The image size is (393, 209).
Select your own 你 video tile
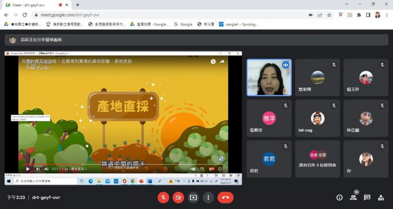(x=366, y=159)
